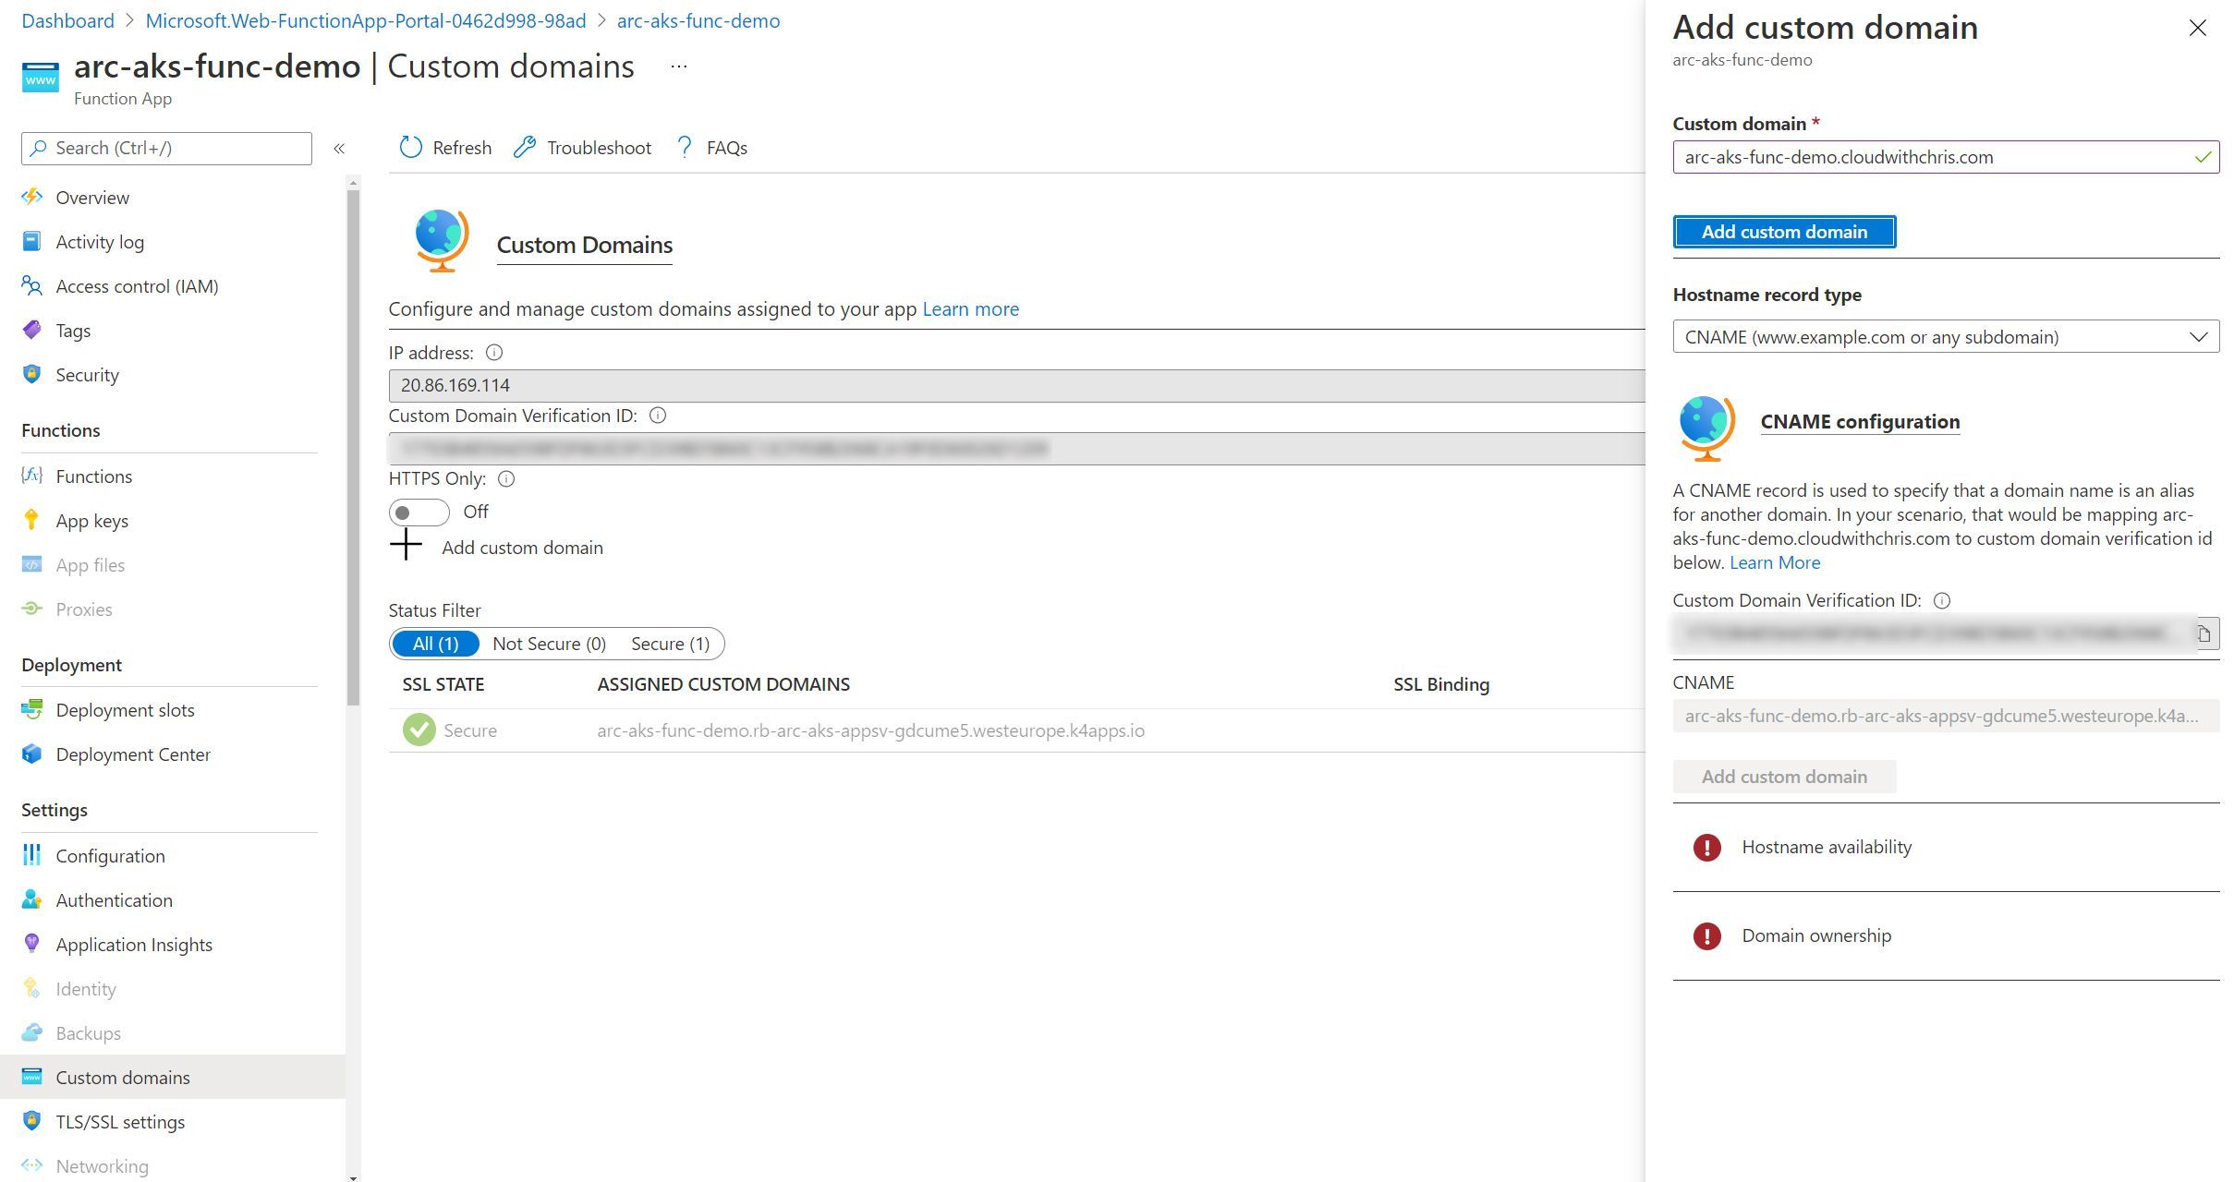2234x1182 pixels.
Task: Click the Troubleshoot toolbar button text
Action: (x=599, y=148)
